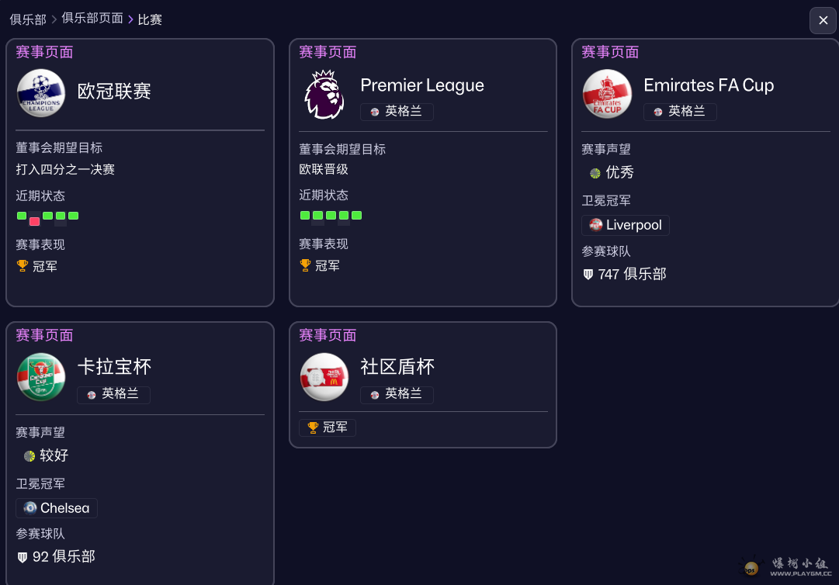Click the 英格兰 nation tag under Premier League

397,111
